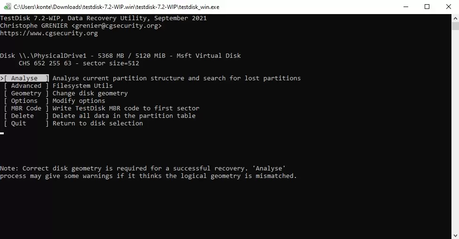
Task: Close the testdisk_win.exe window
Action: pyautogui.click(x=448, y=7)
